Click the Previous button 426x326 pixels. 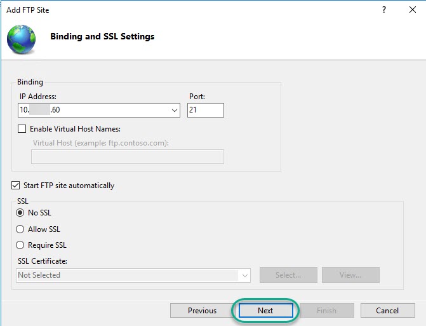(202, 311)
